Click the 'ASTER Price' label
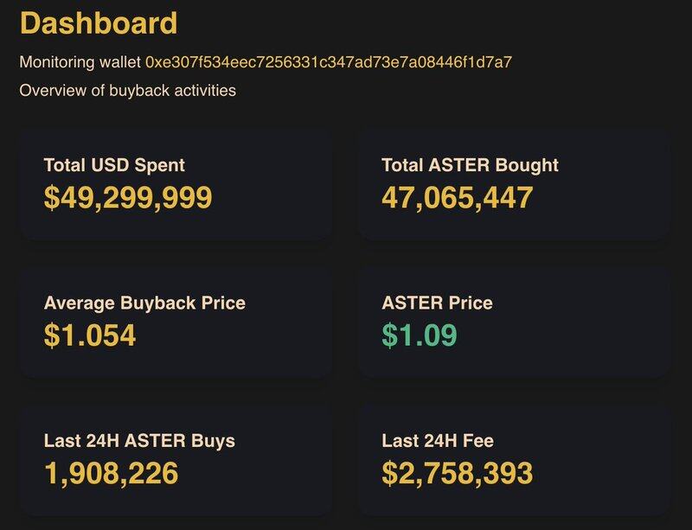 point(437,303)
